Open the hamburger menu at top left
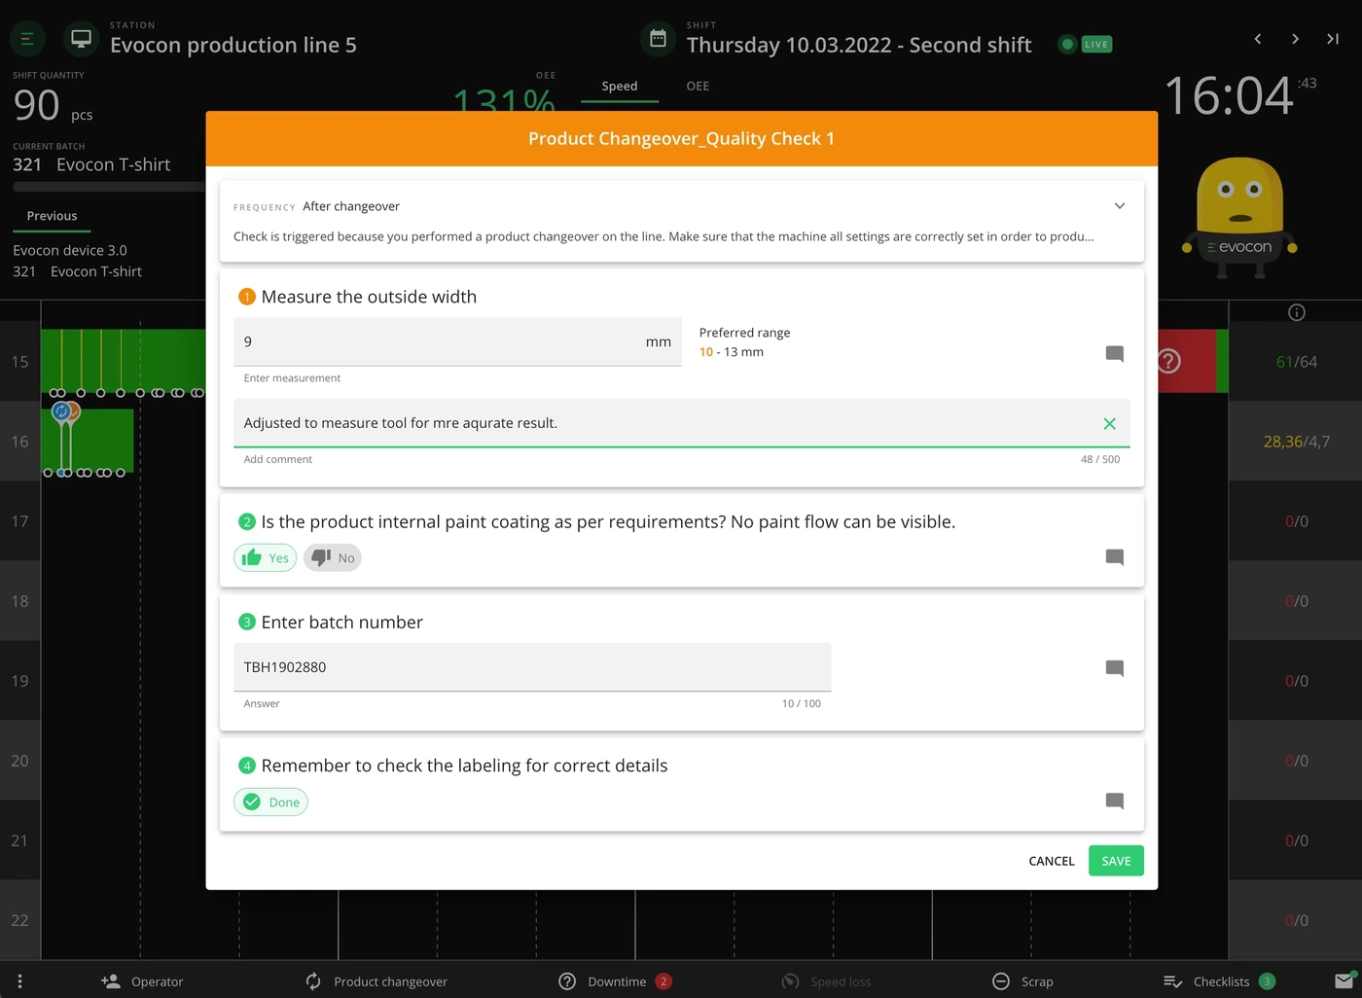This screenshot has width=1362, height=998. (x=27, y=39)
